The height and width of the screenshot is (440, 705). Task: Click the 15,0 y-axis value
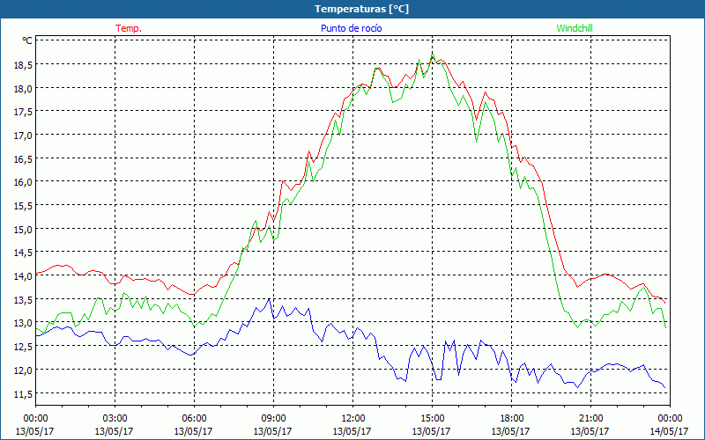tap(24, 229)
